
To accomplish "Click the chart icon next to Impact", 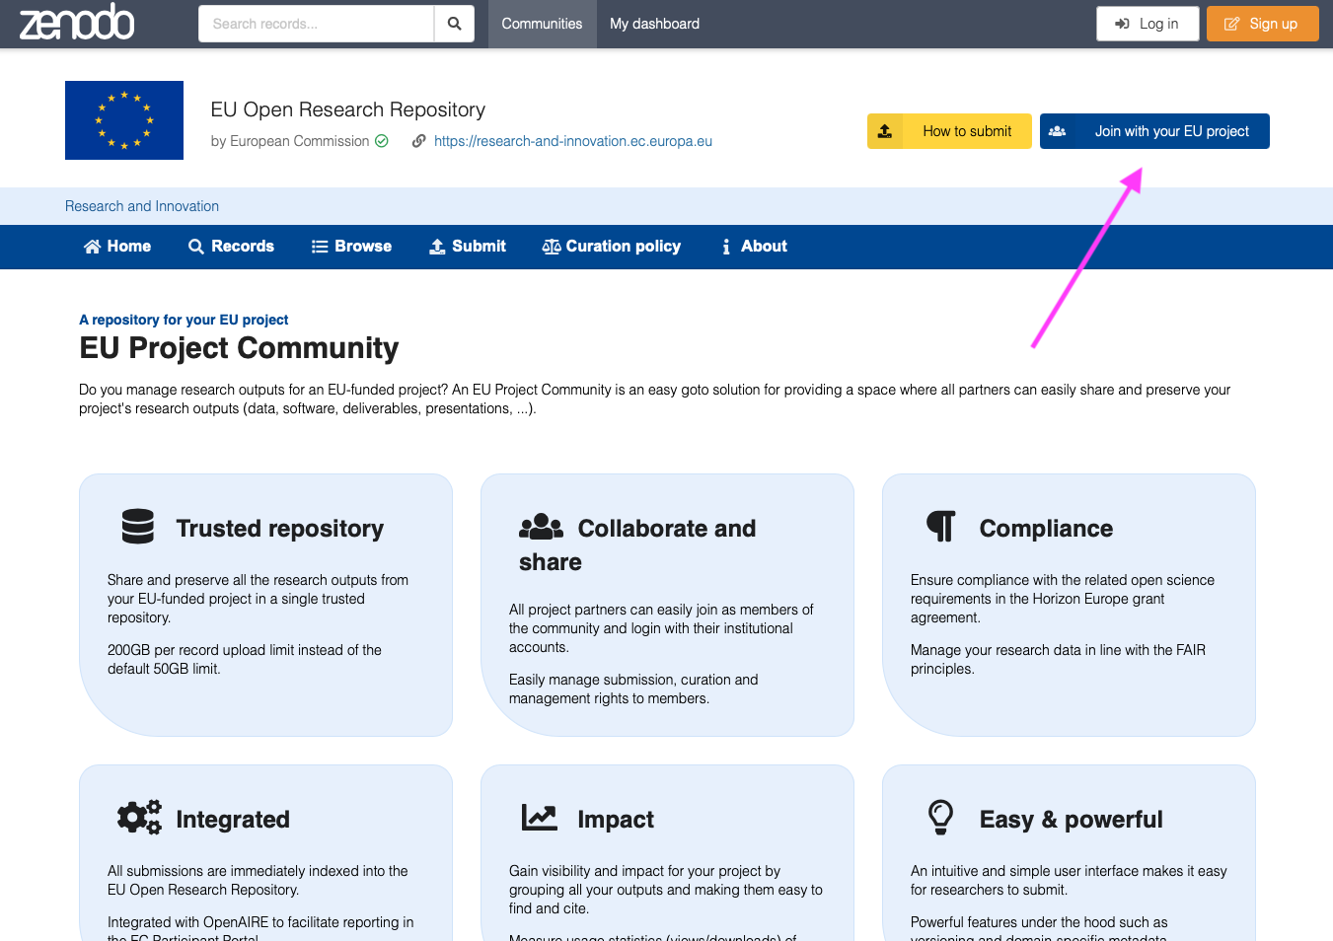I will pos(540,818).
